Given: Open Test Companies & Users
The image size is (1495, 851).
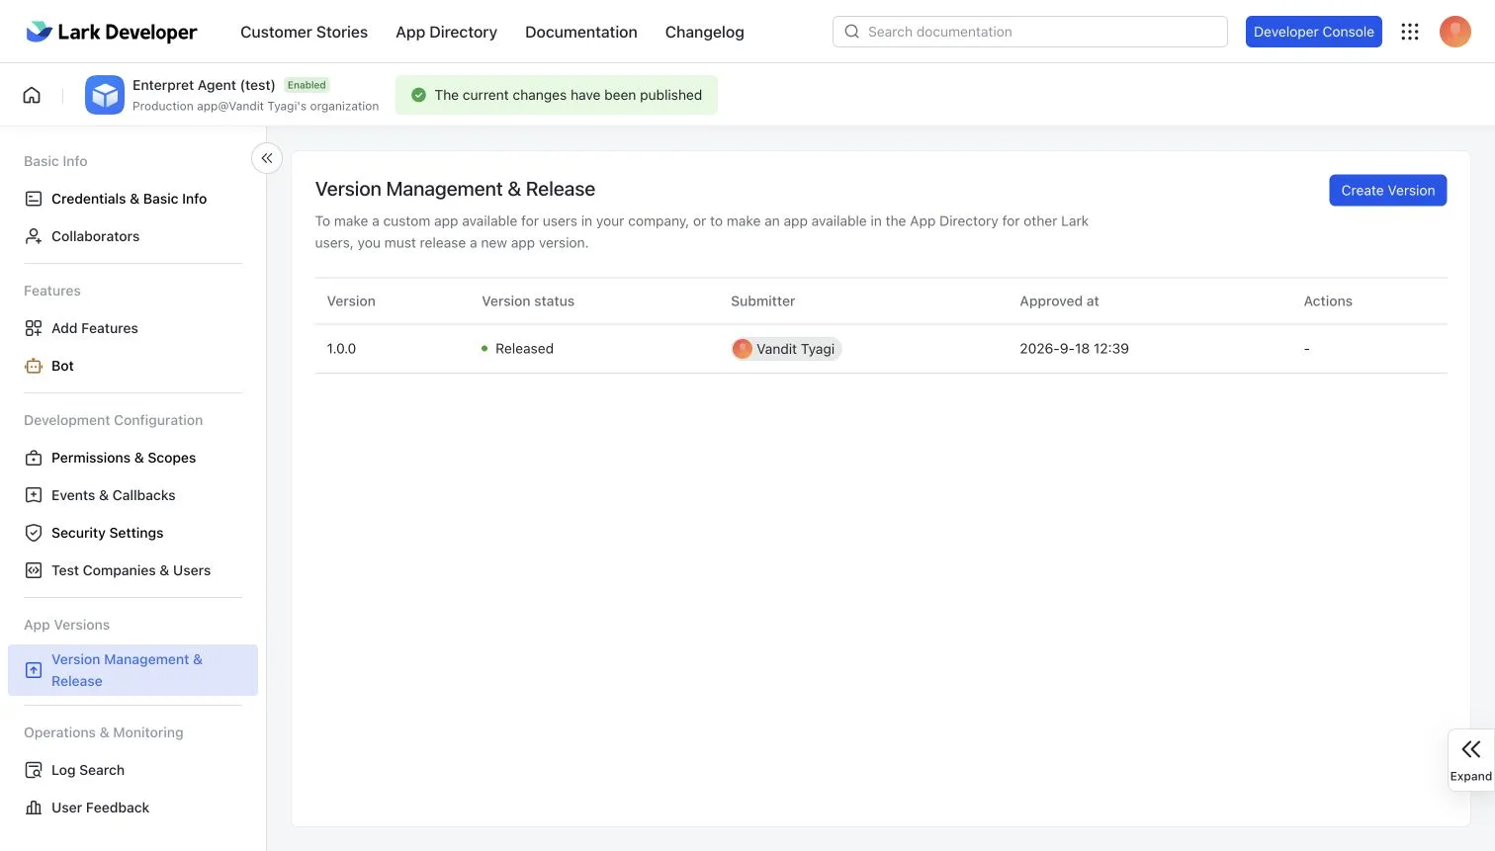Looking at the screenshot, I should pos(132,570).
